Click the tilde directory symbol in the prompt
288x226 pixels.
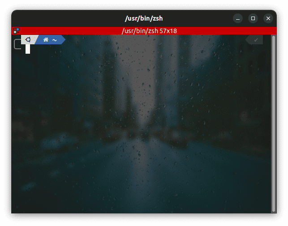point(54,40)
